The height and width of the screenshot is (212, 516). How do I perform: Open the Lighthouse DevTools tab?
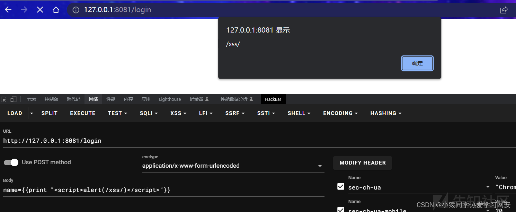click(x=170, y=99)
